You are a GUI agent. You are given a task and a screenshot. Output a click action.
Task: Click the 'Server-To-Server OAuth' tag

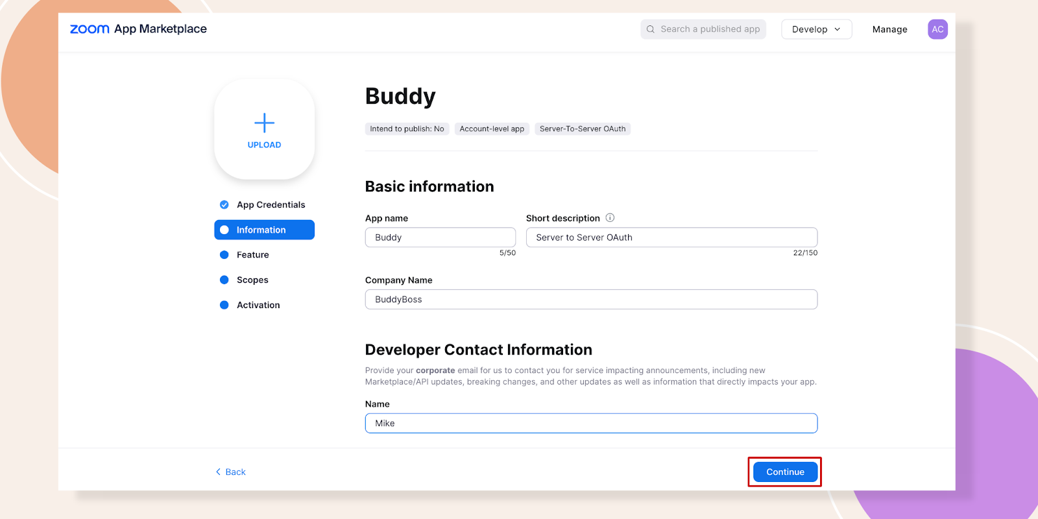click(x=583, y=129)
